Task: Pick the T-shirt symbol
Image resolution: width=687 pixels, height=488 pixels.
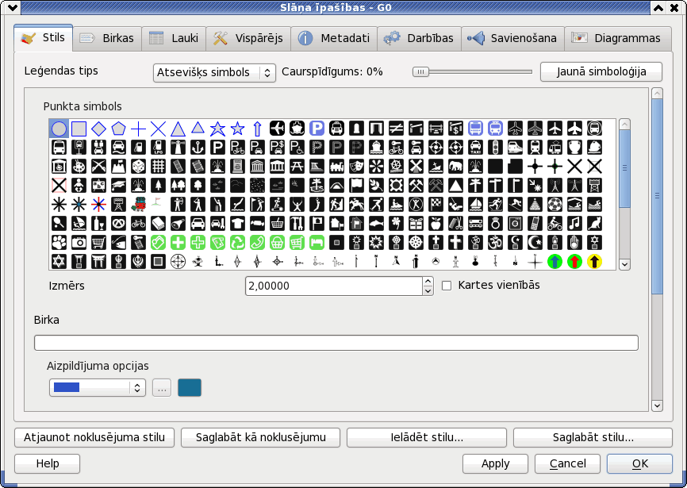Action: click(x=237, y=224)
